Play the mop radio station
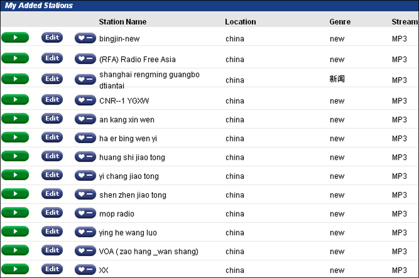 (15, 212)
